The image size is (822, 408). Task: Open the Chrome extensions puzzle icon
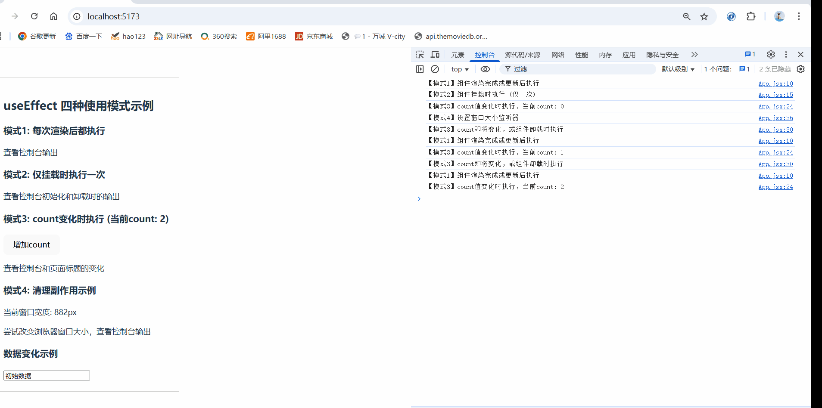pyautogui.click(x=751, y=16)
